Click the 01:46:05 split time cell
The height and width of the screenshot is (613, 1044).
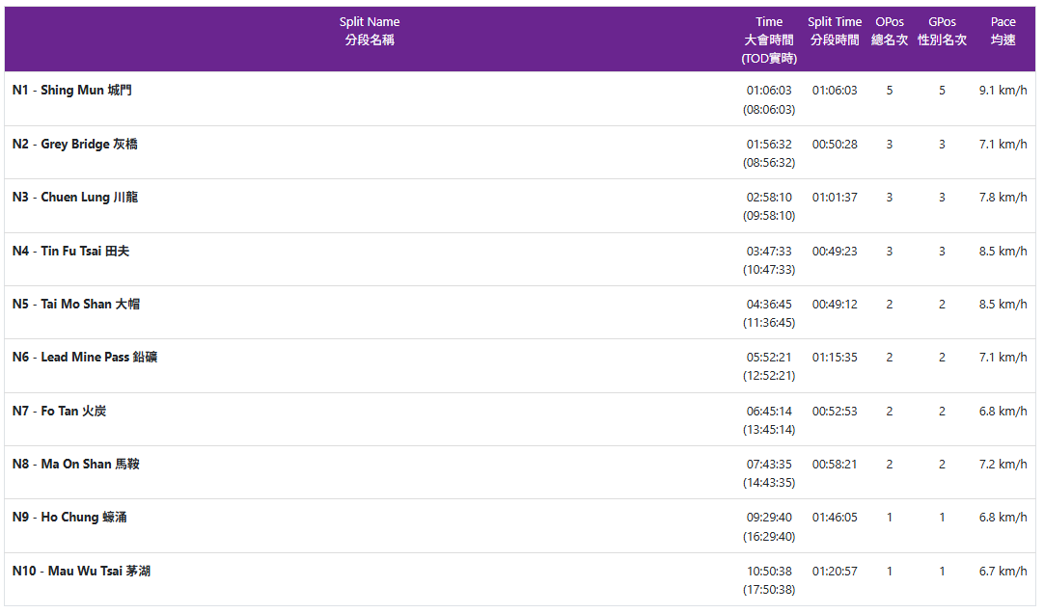pyautogui.click(x=835, y=518)
